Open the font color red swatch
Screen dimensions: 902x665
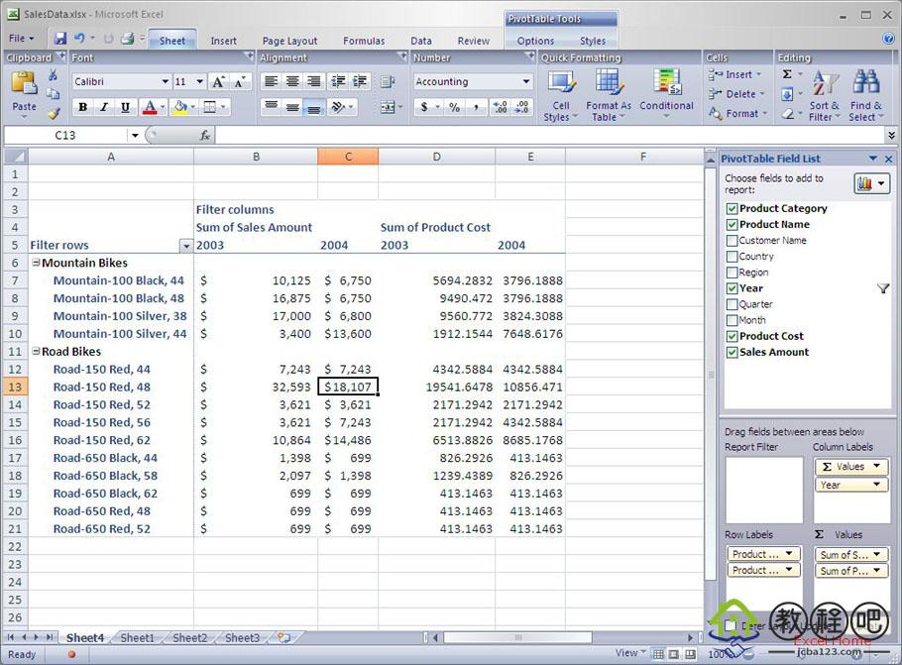pos(150,107)
